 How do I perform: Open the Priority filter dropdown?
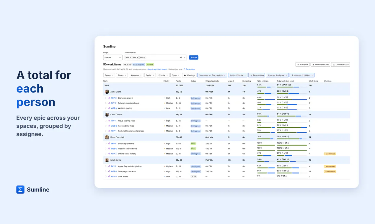[163, 75]
